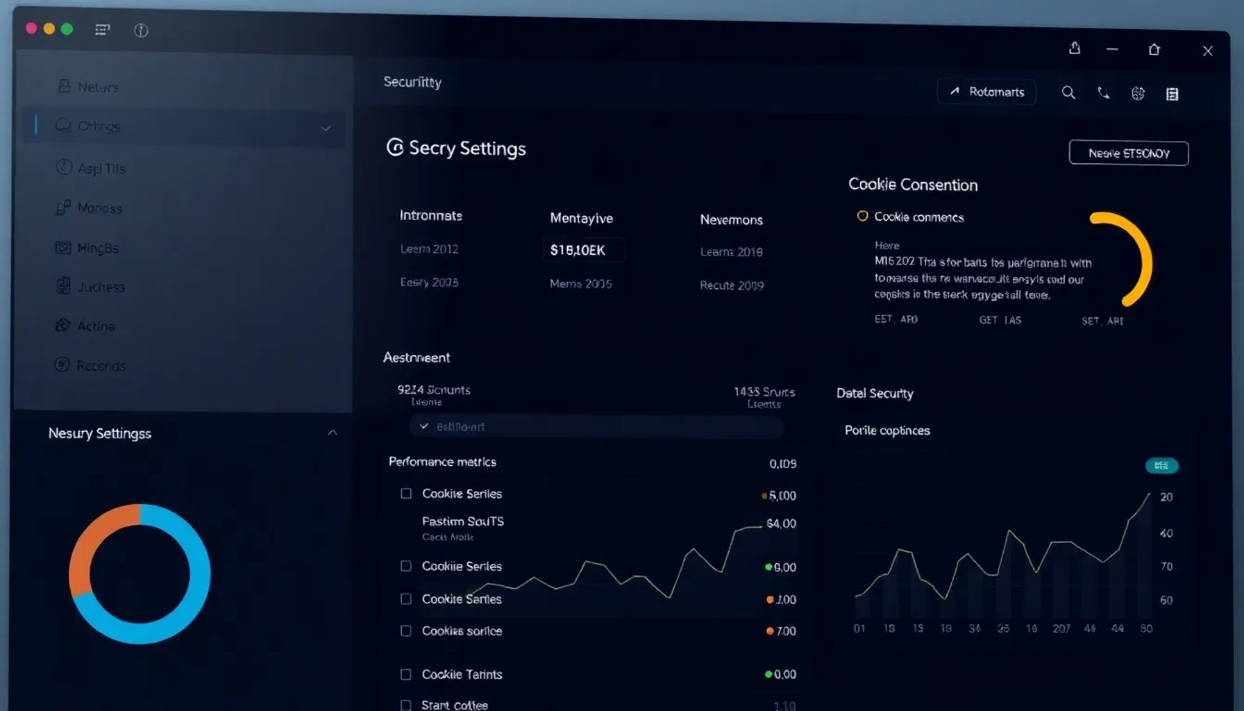Image resolution: width=1244 pixels, height=711 pixels.
Task: Select the Neturs sidebar icon
Action: [x=65, y=86]
